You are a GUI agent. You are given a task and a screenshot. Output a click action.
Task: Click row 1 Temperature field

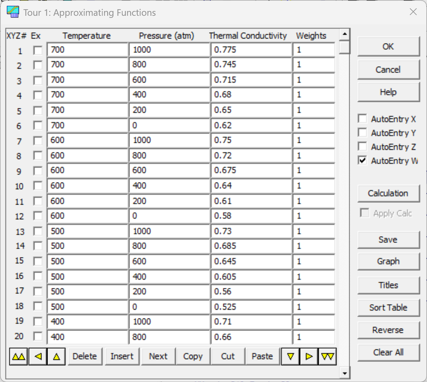point(88,50)
